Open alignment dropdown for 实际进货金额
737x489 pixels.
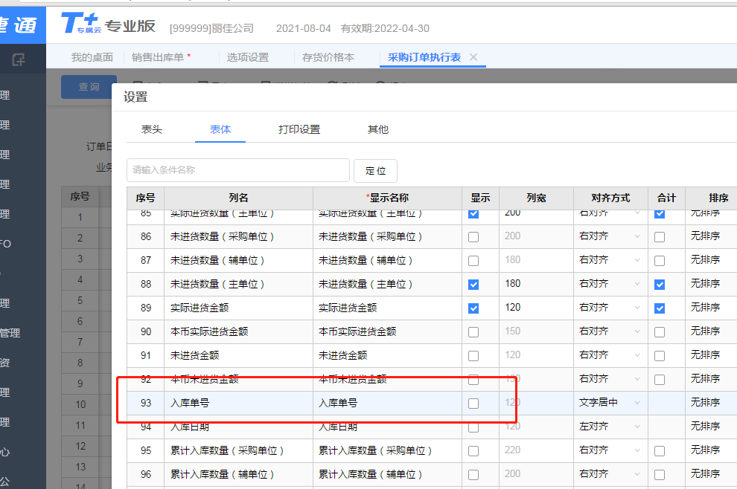[610, 308]
